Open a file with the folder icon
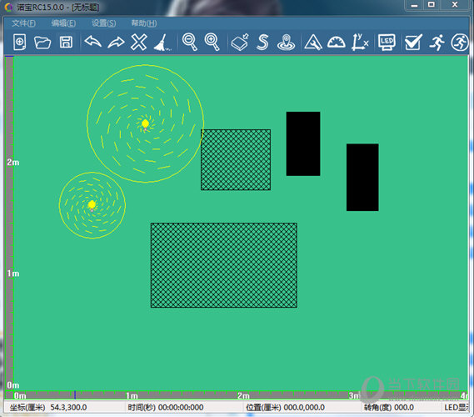This screenshot has height=417, width=474. coord(42,42)
